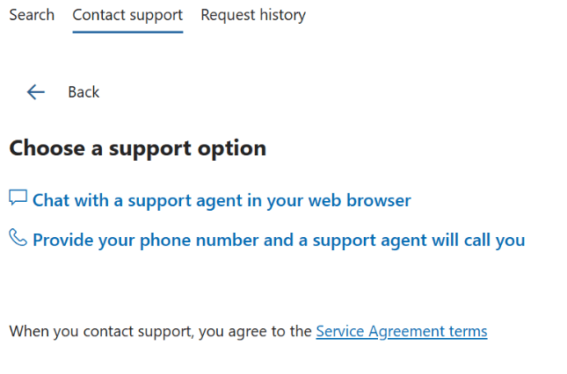Start chat with a support agent link
This screenshot has height=374, width=567.
pos(222,200)
